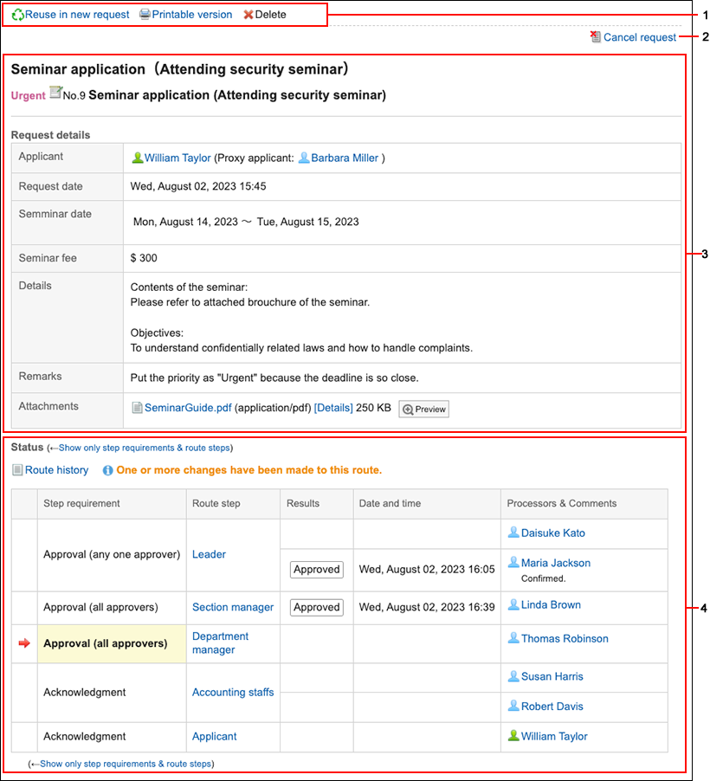This screenshot has width=710, height=781.
Task: Click Approved result in Maria Jackson row
Action: click(316, 570)
